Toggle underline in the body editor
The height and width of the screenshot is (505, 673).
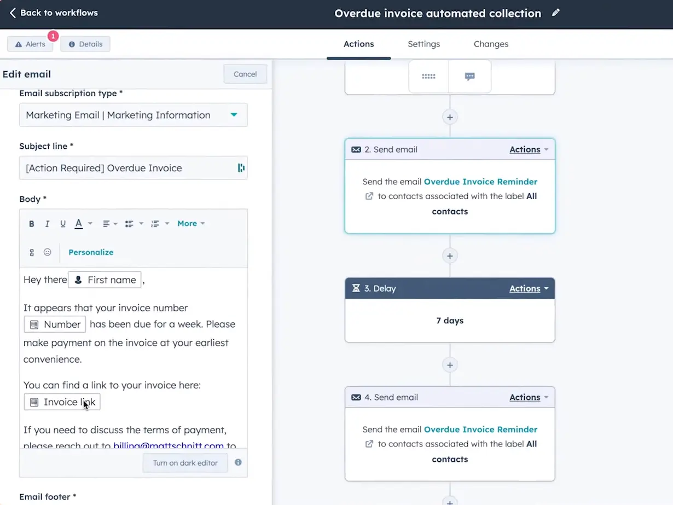pos(63,223)
